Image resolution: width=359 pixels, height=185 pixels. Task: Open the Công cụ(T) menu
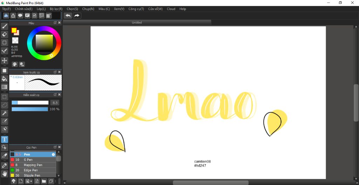(x=136, y=9)
